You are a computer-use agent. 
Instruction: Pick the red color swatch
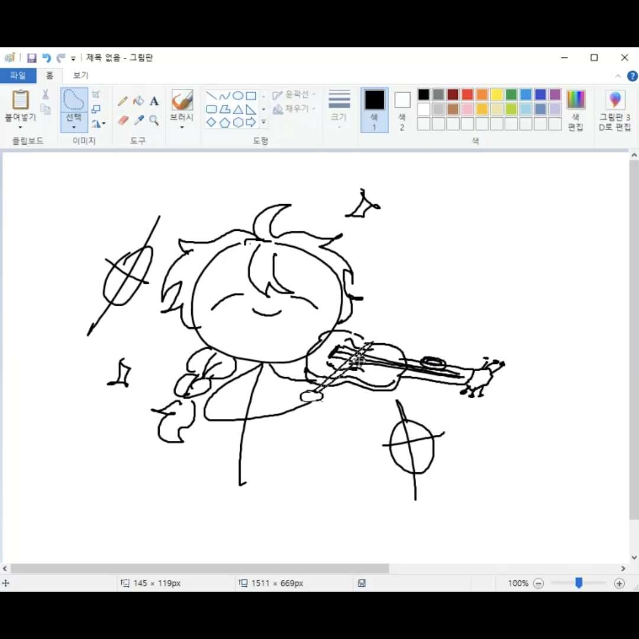tap(467, 95)
